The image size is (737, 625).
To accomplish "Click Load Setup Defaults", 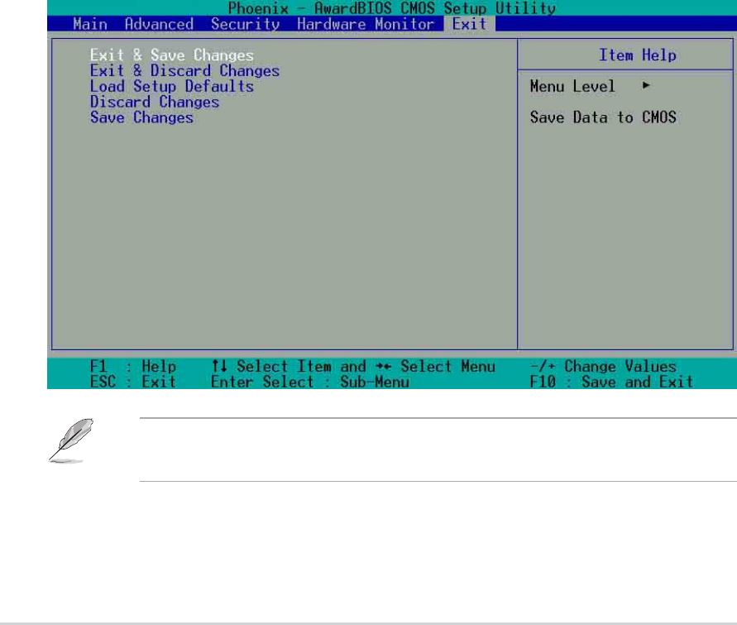I will click(x=171, y=86).
